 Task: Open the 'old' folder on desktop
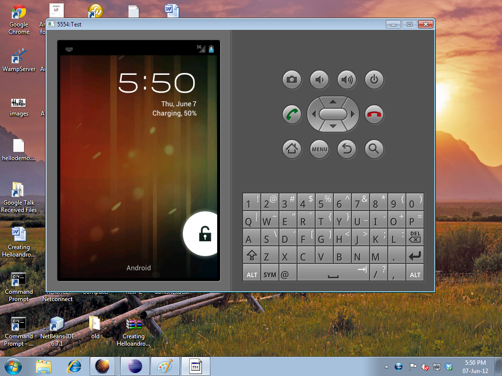95,327
